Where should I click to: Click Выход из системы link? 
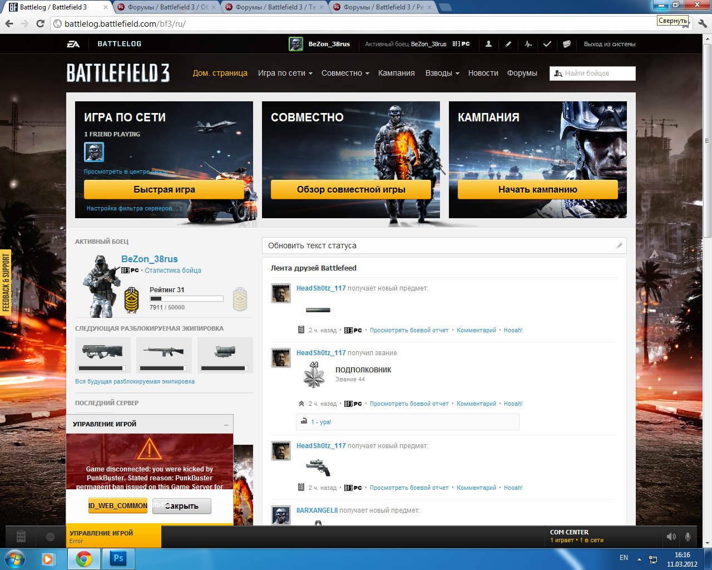point(610,44)
